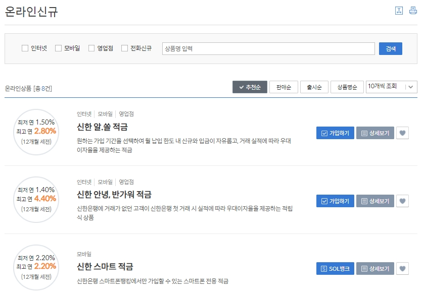Viewport: 423px width, 298px height.
Task: Click the 신한 알.쏠 적금 description text
Action: pyautogui.click(x=184, y=145)
